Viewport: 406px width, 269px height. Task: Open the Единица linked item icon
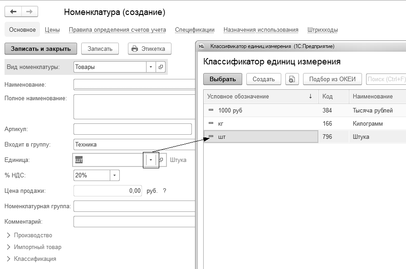coord(161,160)
